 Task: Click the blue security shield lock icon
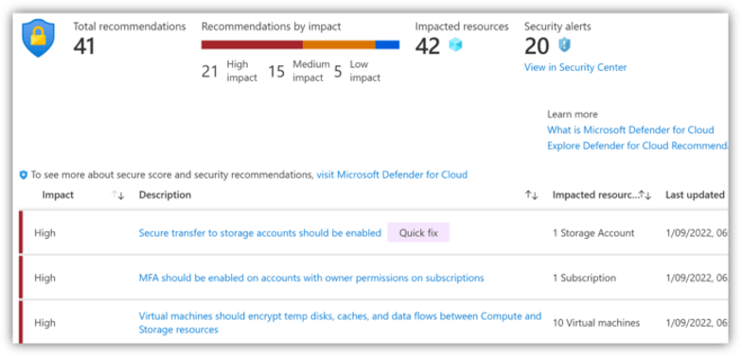point(38,39)
